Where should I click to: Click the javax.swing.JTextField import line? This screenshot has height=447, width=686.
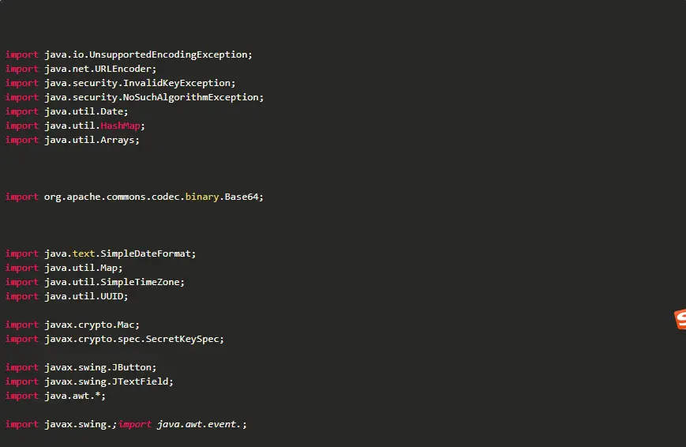click(x=89, y=381)
